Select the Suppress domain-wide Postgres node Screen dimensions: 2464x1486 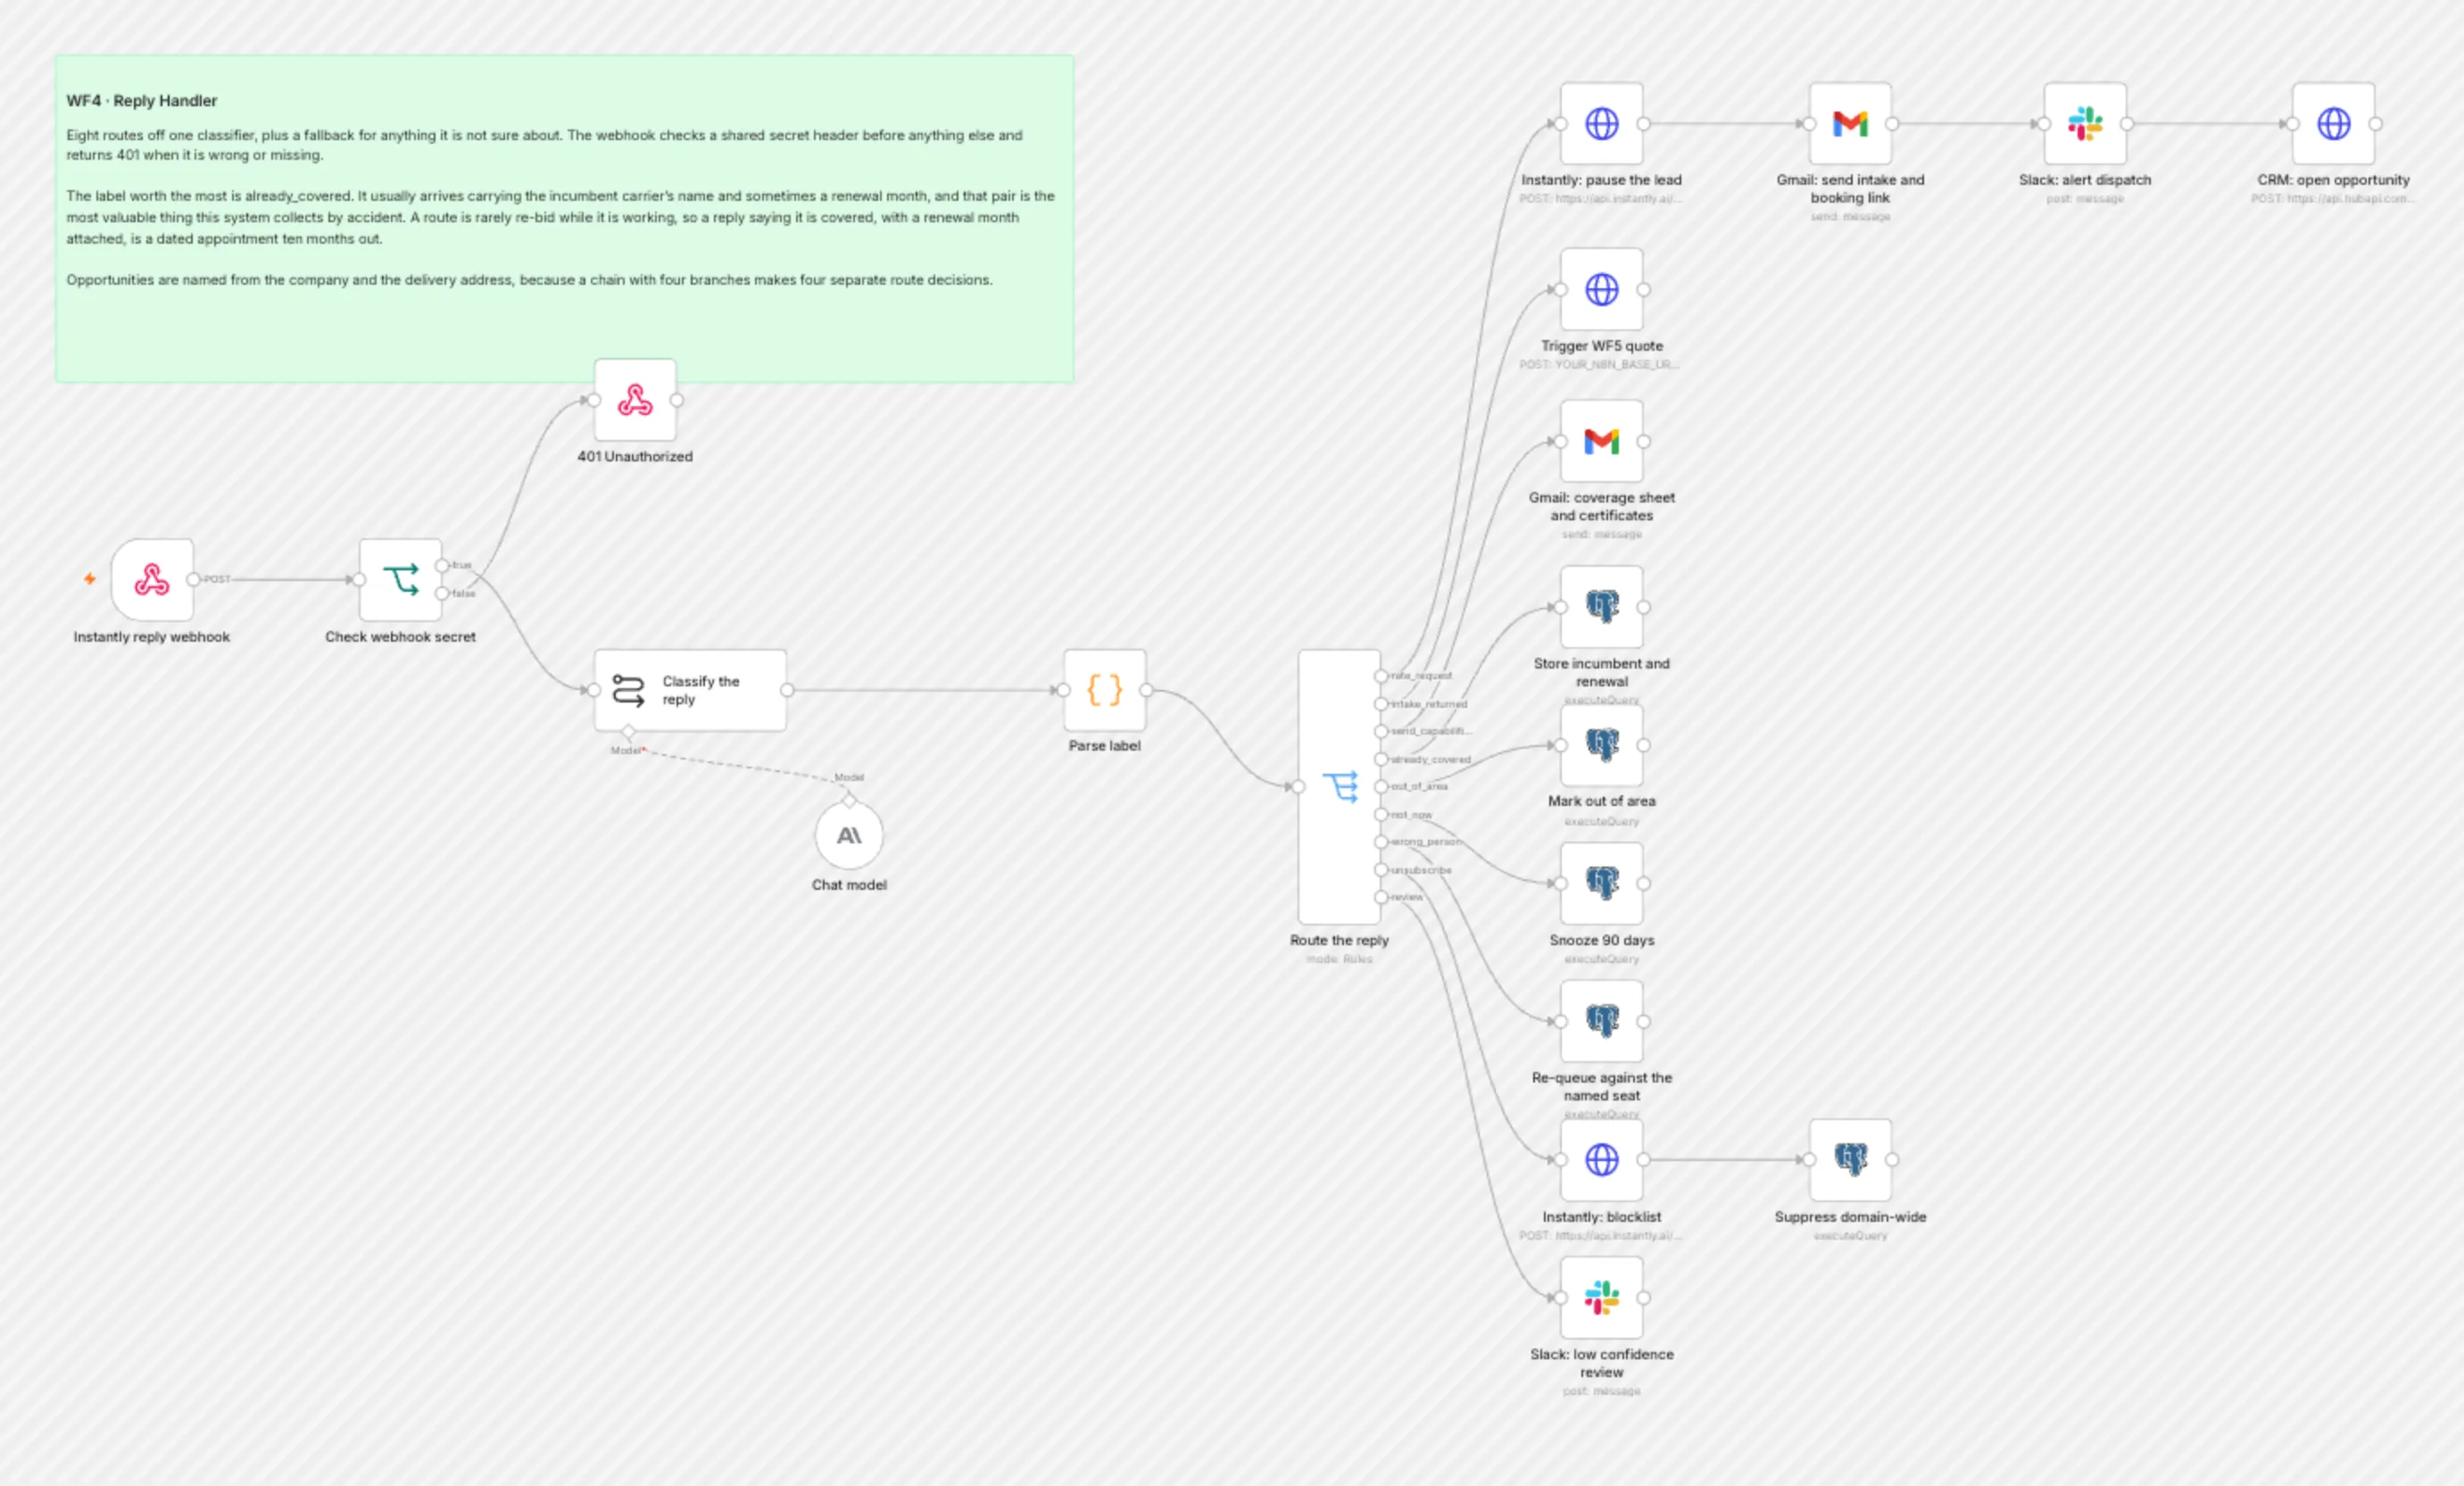click(x=1850, y=1160)
